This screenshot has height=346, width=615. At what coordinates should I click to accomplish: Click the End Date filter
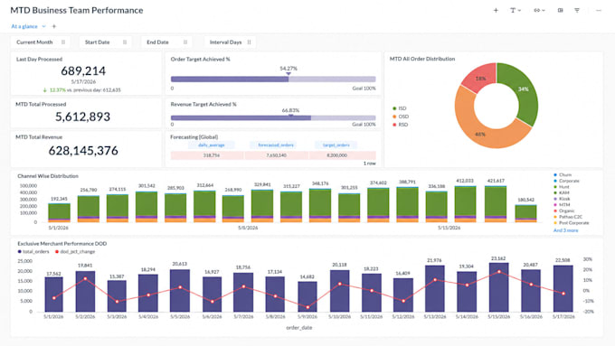point(166,42)
